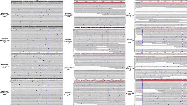Viewport: 187px width, 105px height.
Task: Click the red reference bar above B04 seg3
Action: (100, 81)
